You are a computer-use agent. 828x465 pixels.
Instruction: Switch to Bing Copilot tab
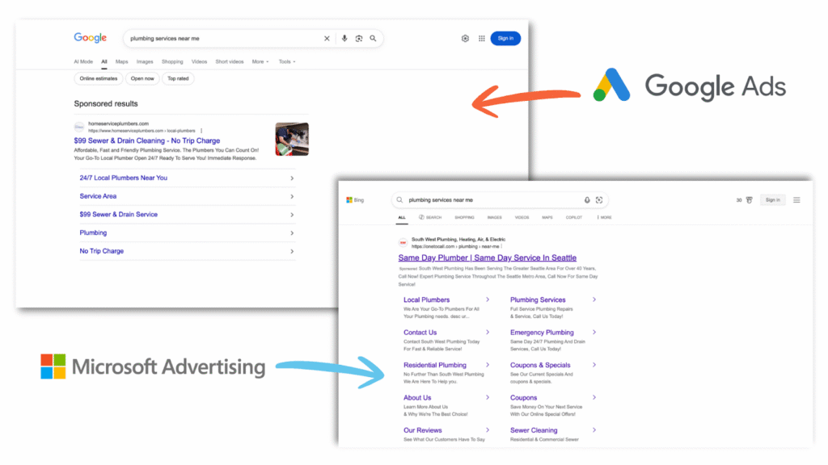[x=574, y=217]
